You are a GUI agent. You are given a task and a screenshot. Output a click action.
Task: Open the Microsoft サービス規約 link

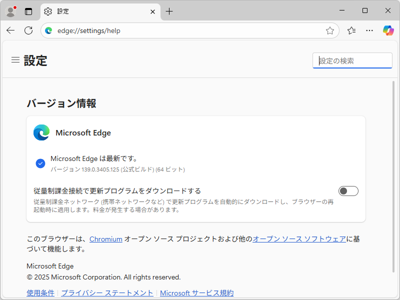pos(195,292)
